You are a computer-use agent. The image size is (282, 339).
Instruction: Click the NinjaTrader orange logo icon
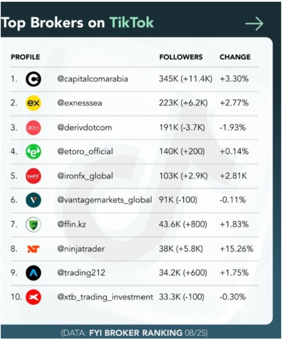[x=33, y=249]
